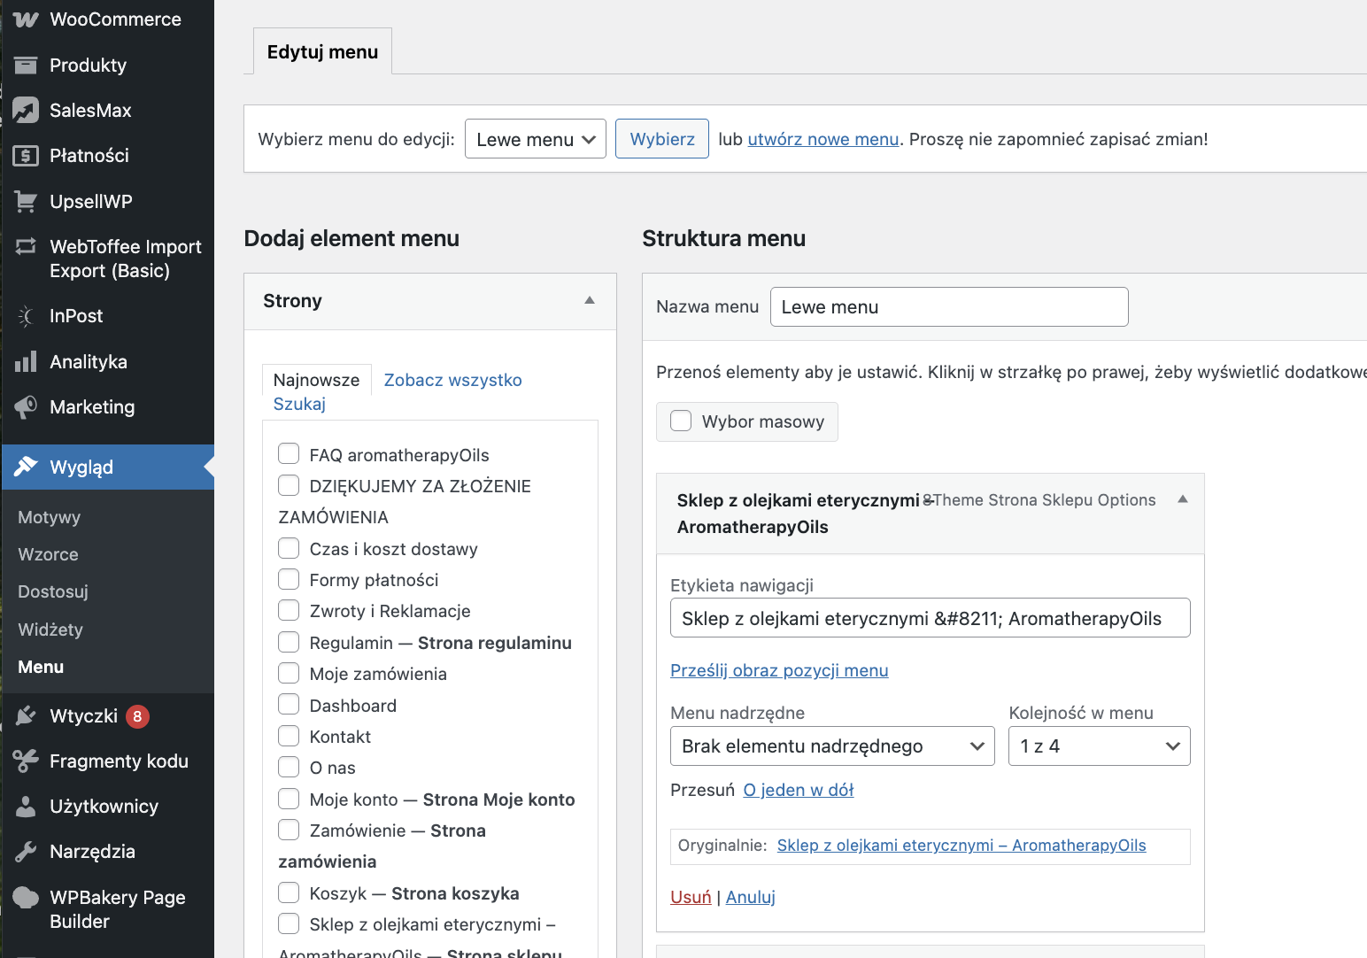Open Marketing megaphone icon

click(26, 406)
